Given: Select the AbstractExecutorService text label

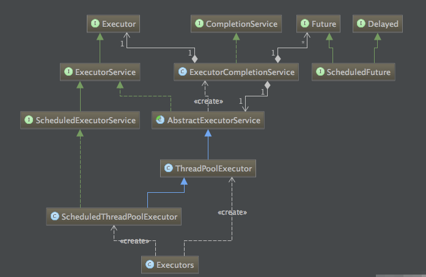Looking at the screenshot, I should [214, 120].
